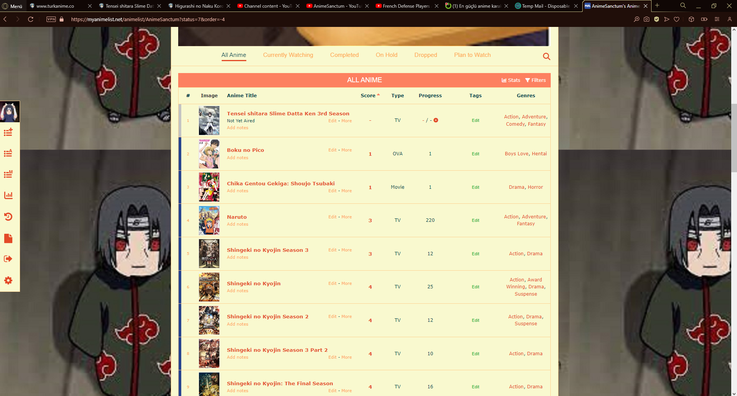Screen dimensions: 737x396
Task: Switch to the www.turkanime.co tab
Action: click(55, 6)
